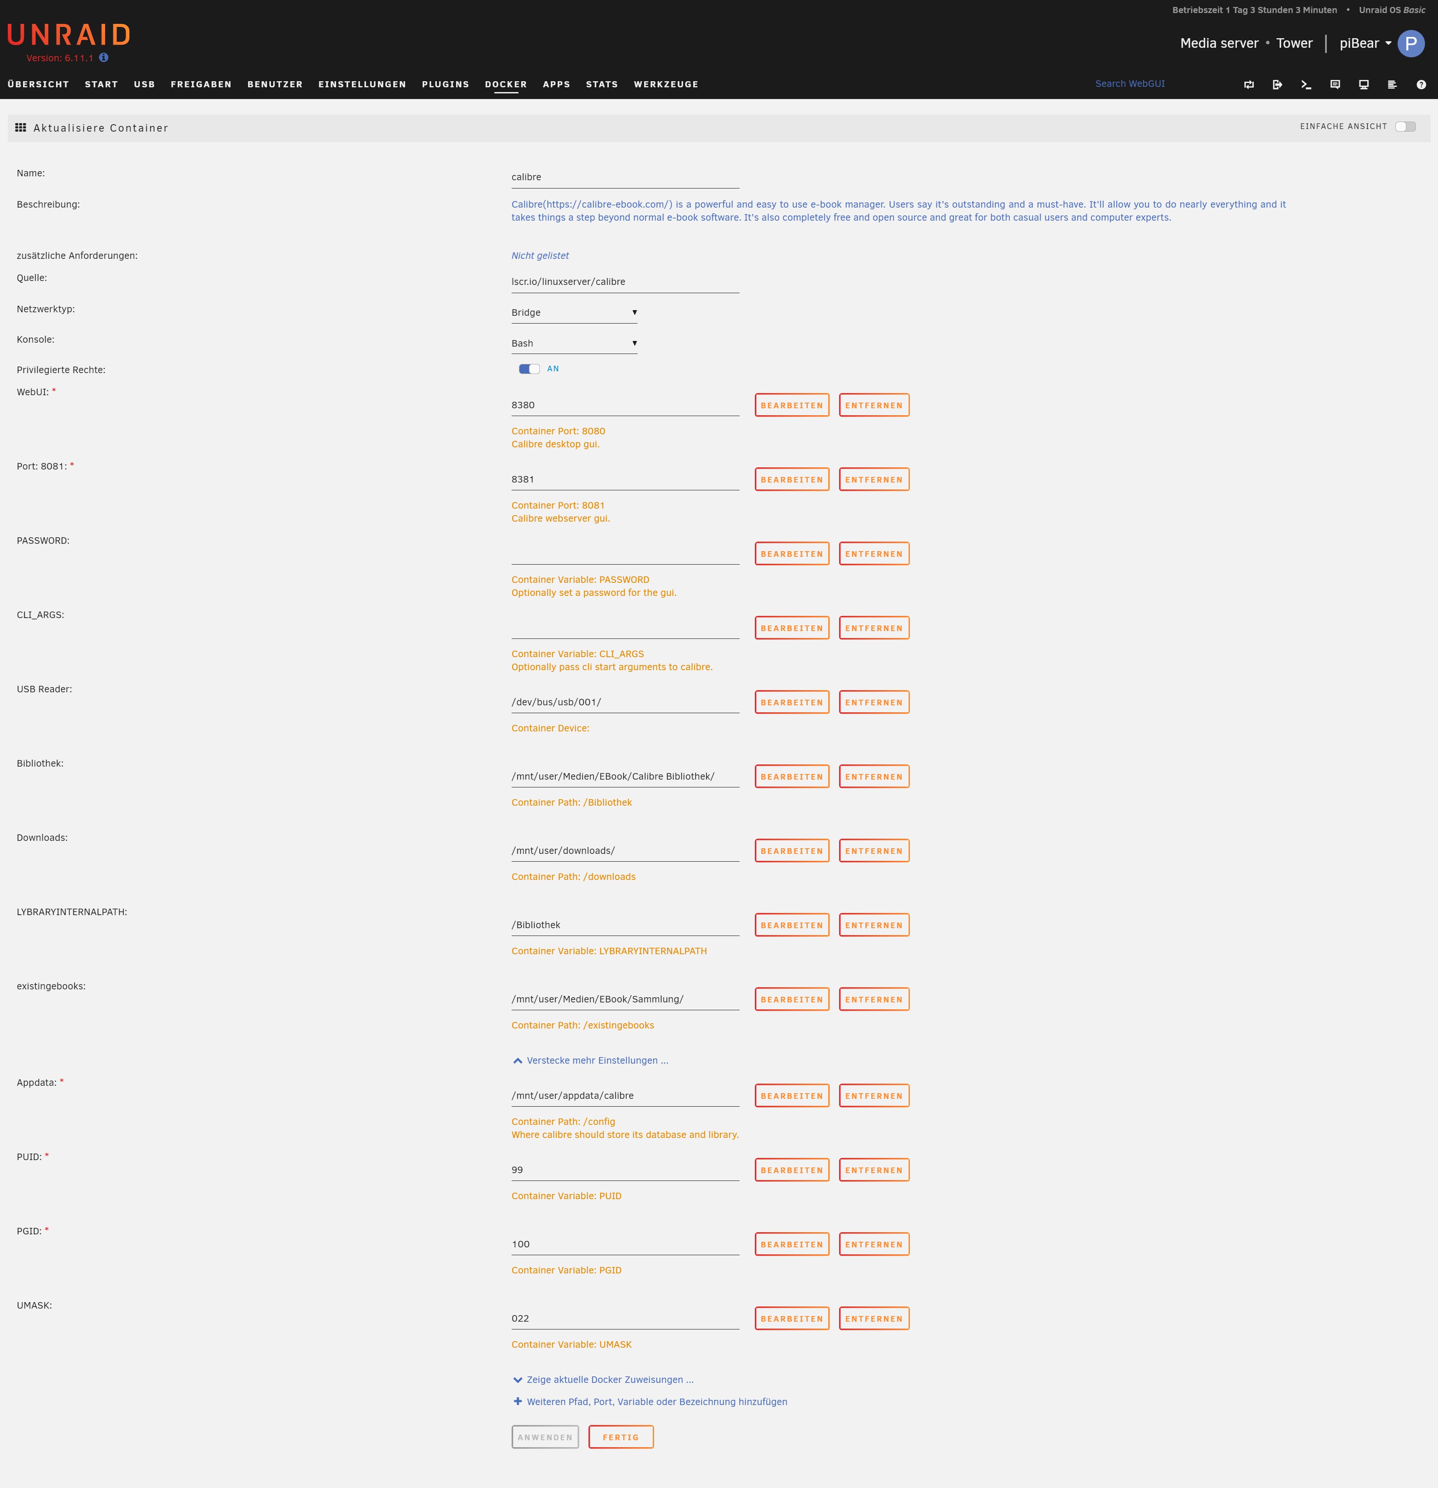Click the Anwenden button

(x=545, y=1437)
